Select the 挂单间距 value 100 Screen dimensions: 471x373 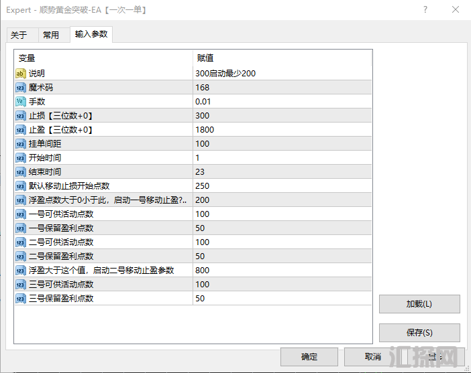[282, 144]
